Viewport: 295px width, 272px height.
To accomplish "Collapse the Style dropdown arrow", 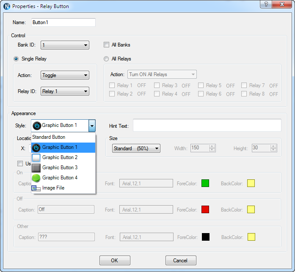I will pos(92,126).
